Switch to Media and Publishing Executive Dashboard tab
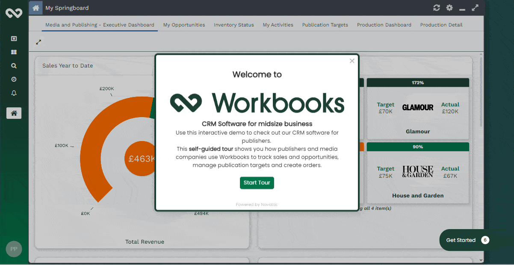This screenshot has height=265, width=514. tap(100, 25)
